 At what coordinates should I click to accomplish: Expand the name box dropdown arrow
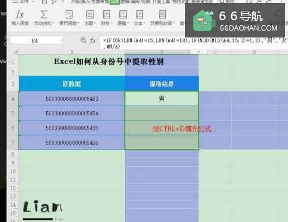pyautogui.click(x=62, y=40)
